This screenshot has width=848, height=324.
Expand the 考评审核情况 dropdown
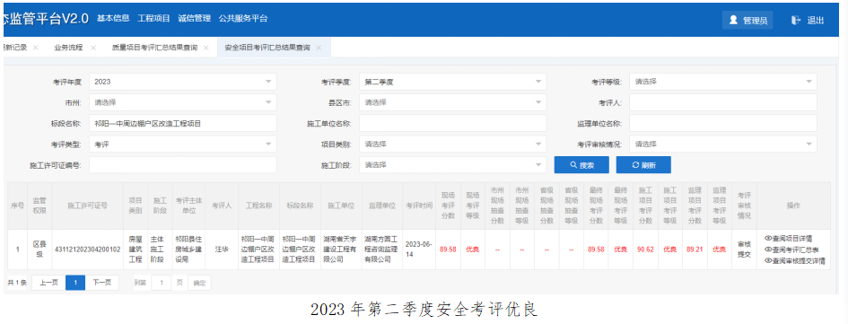(x=723, y=144)
